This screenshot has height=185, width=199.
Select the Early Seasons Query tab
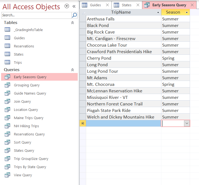pos(169,5)
